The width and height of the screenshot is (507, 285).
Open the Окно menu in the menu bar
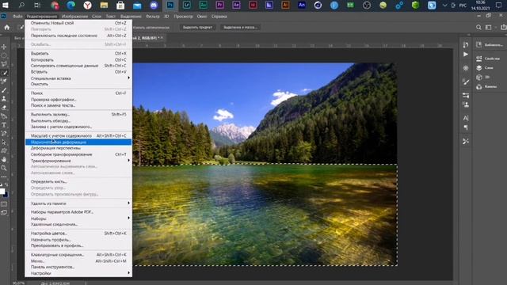[x=202, y=17]
